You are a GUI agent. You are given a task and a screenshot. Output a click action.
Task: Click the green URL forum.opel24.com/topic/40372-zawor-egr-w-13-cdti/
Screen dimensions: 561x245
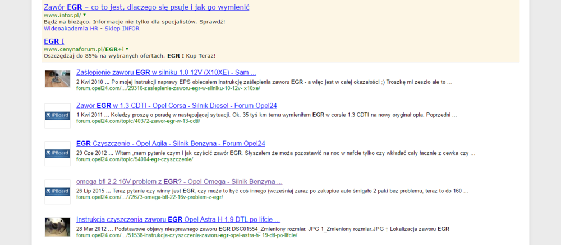138,121
